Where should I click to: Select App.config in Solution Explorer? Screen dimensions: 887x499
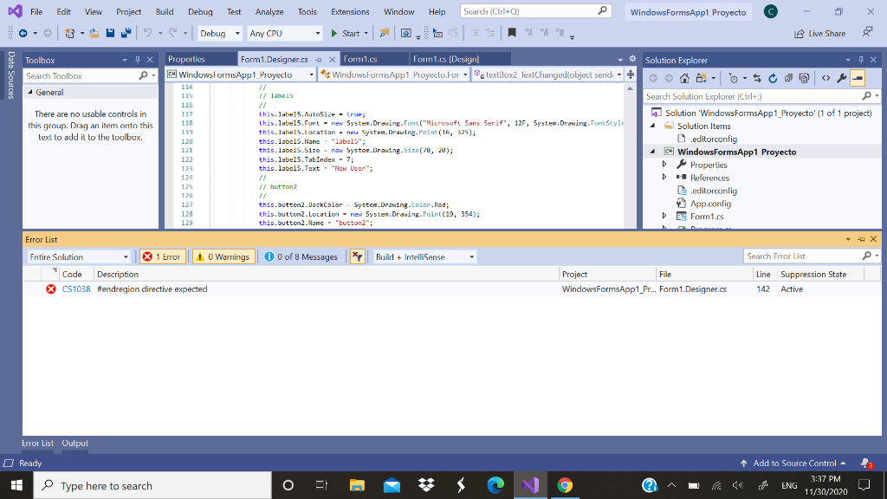pyautogui.click(x=710, y=204)
